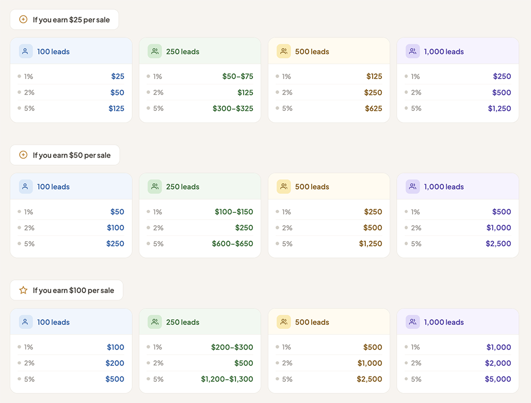Open the "1,000 leads" header in the $25 section
This screenshot has height=403, width=531.
[444, 52]
